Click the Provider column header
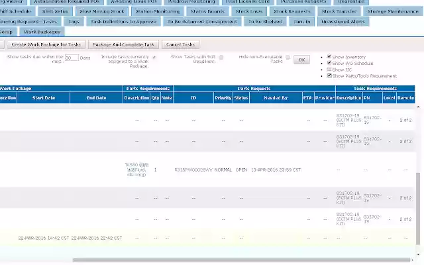Image resolution: width=424 pixels, height=265 pixels. [x=325, y=98]
